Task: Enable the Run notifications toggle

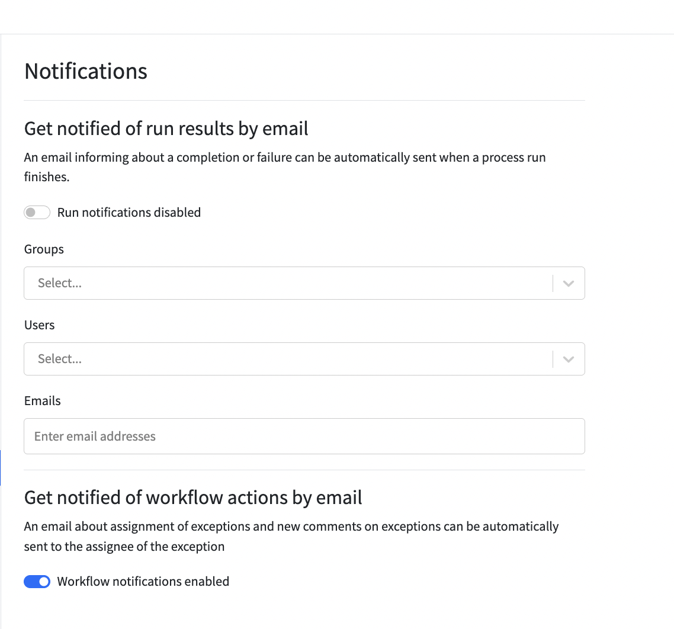Action: 37,213
